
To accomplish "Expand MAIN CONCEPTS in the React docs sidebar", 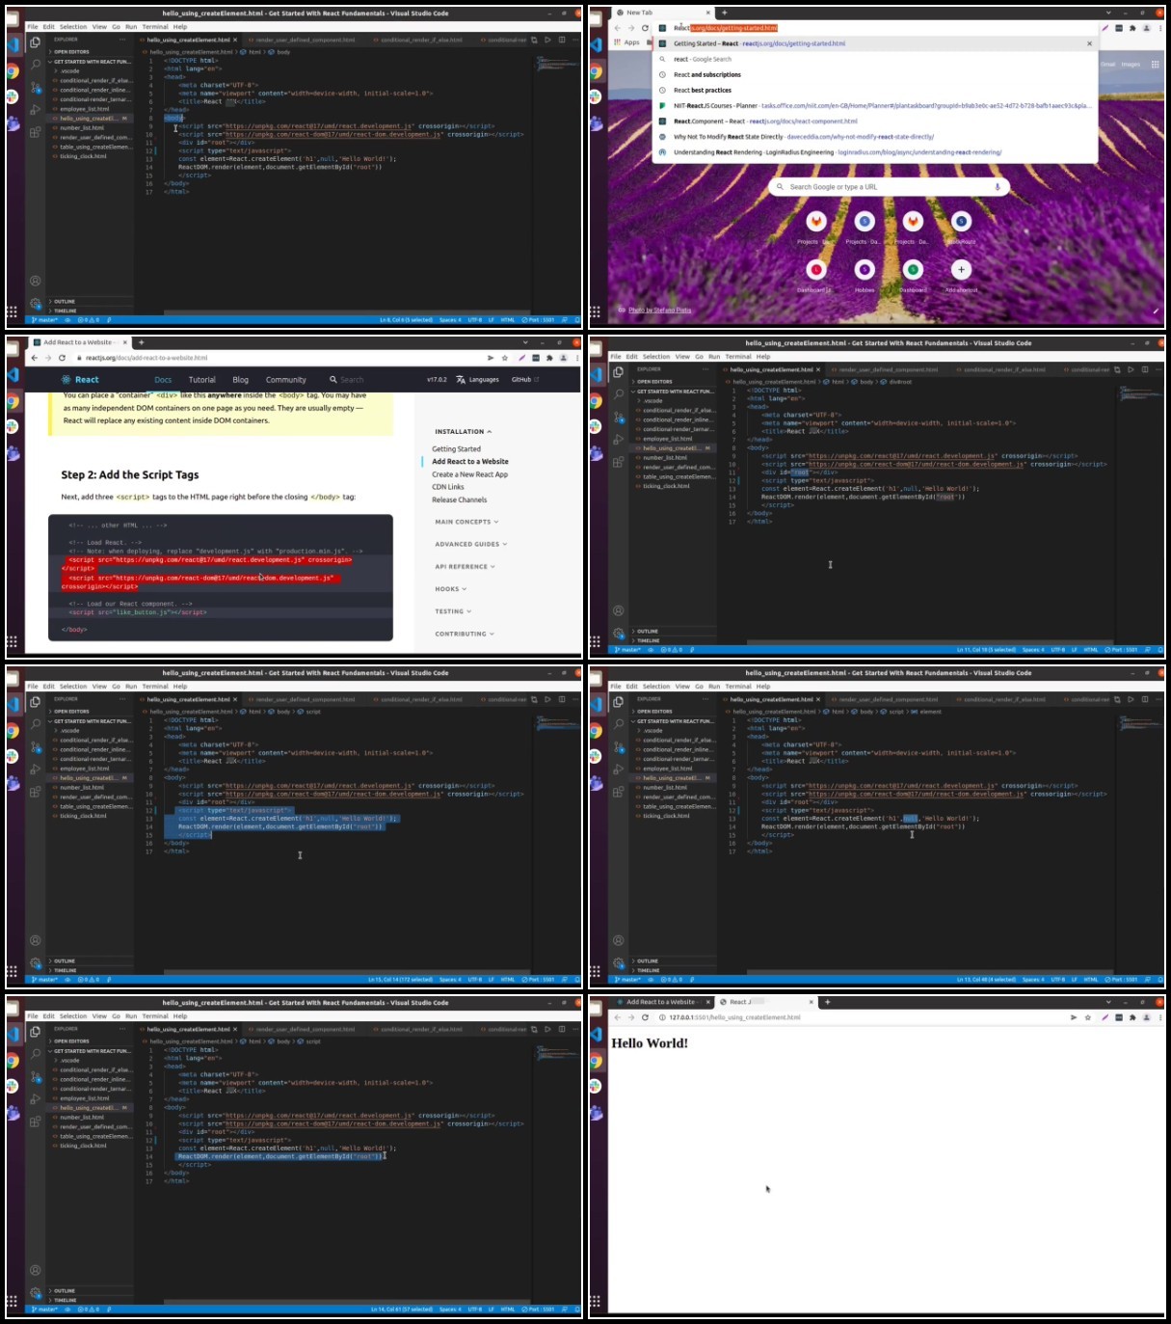I will tap(466, 522).
